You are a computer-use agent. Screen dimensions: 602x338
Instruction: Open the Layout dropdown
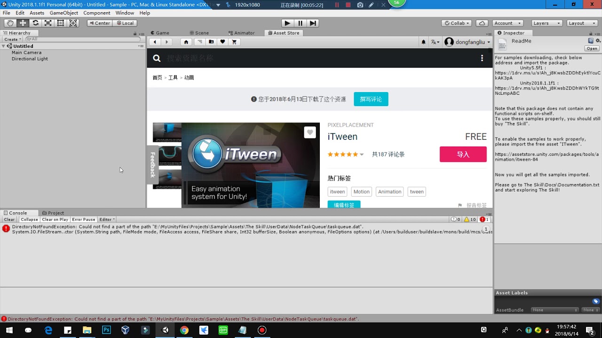tap(582, 23)
